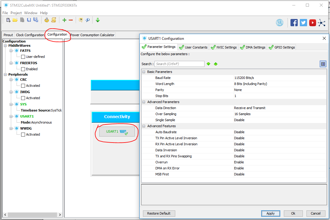
Task: Save the project with the floppy disk icon
Action: tap(29, 20)
